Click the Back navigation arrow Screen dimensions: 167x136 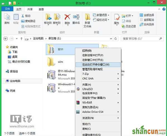6,39
